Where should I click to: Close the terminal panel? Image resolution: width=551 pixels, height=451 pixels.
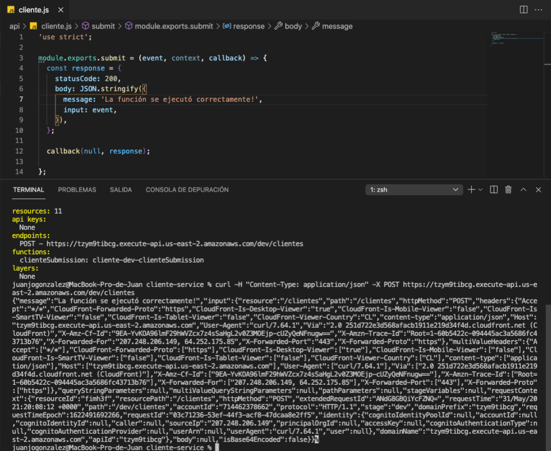538,190
